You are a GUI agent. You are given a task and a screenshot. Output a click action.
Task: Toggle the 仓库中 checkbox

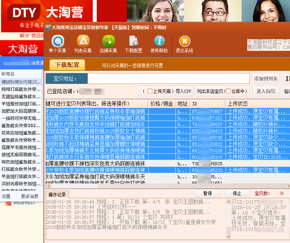pos(228,92)
